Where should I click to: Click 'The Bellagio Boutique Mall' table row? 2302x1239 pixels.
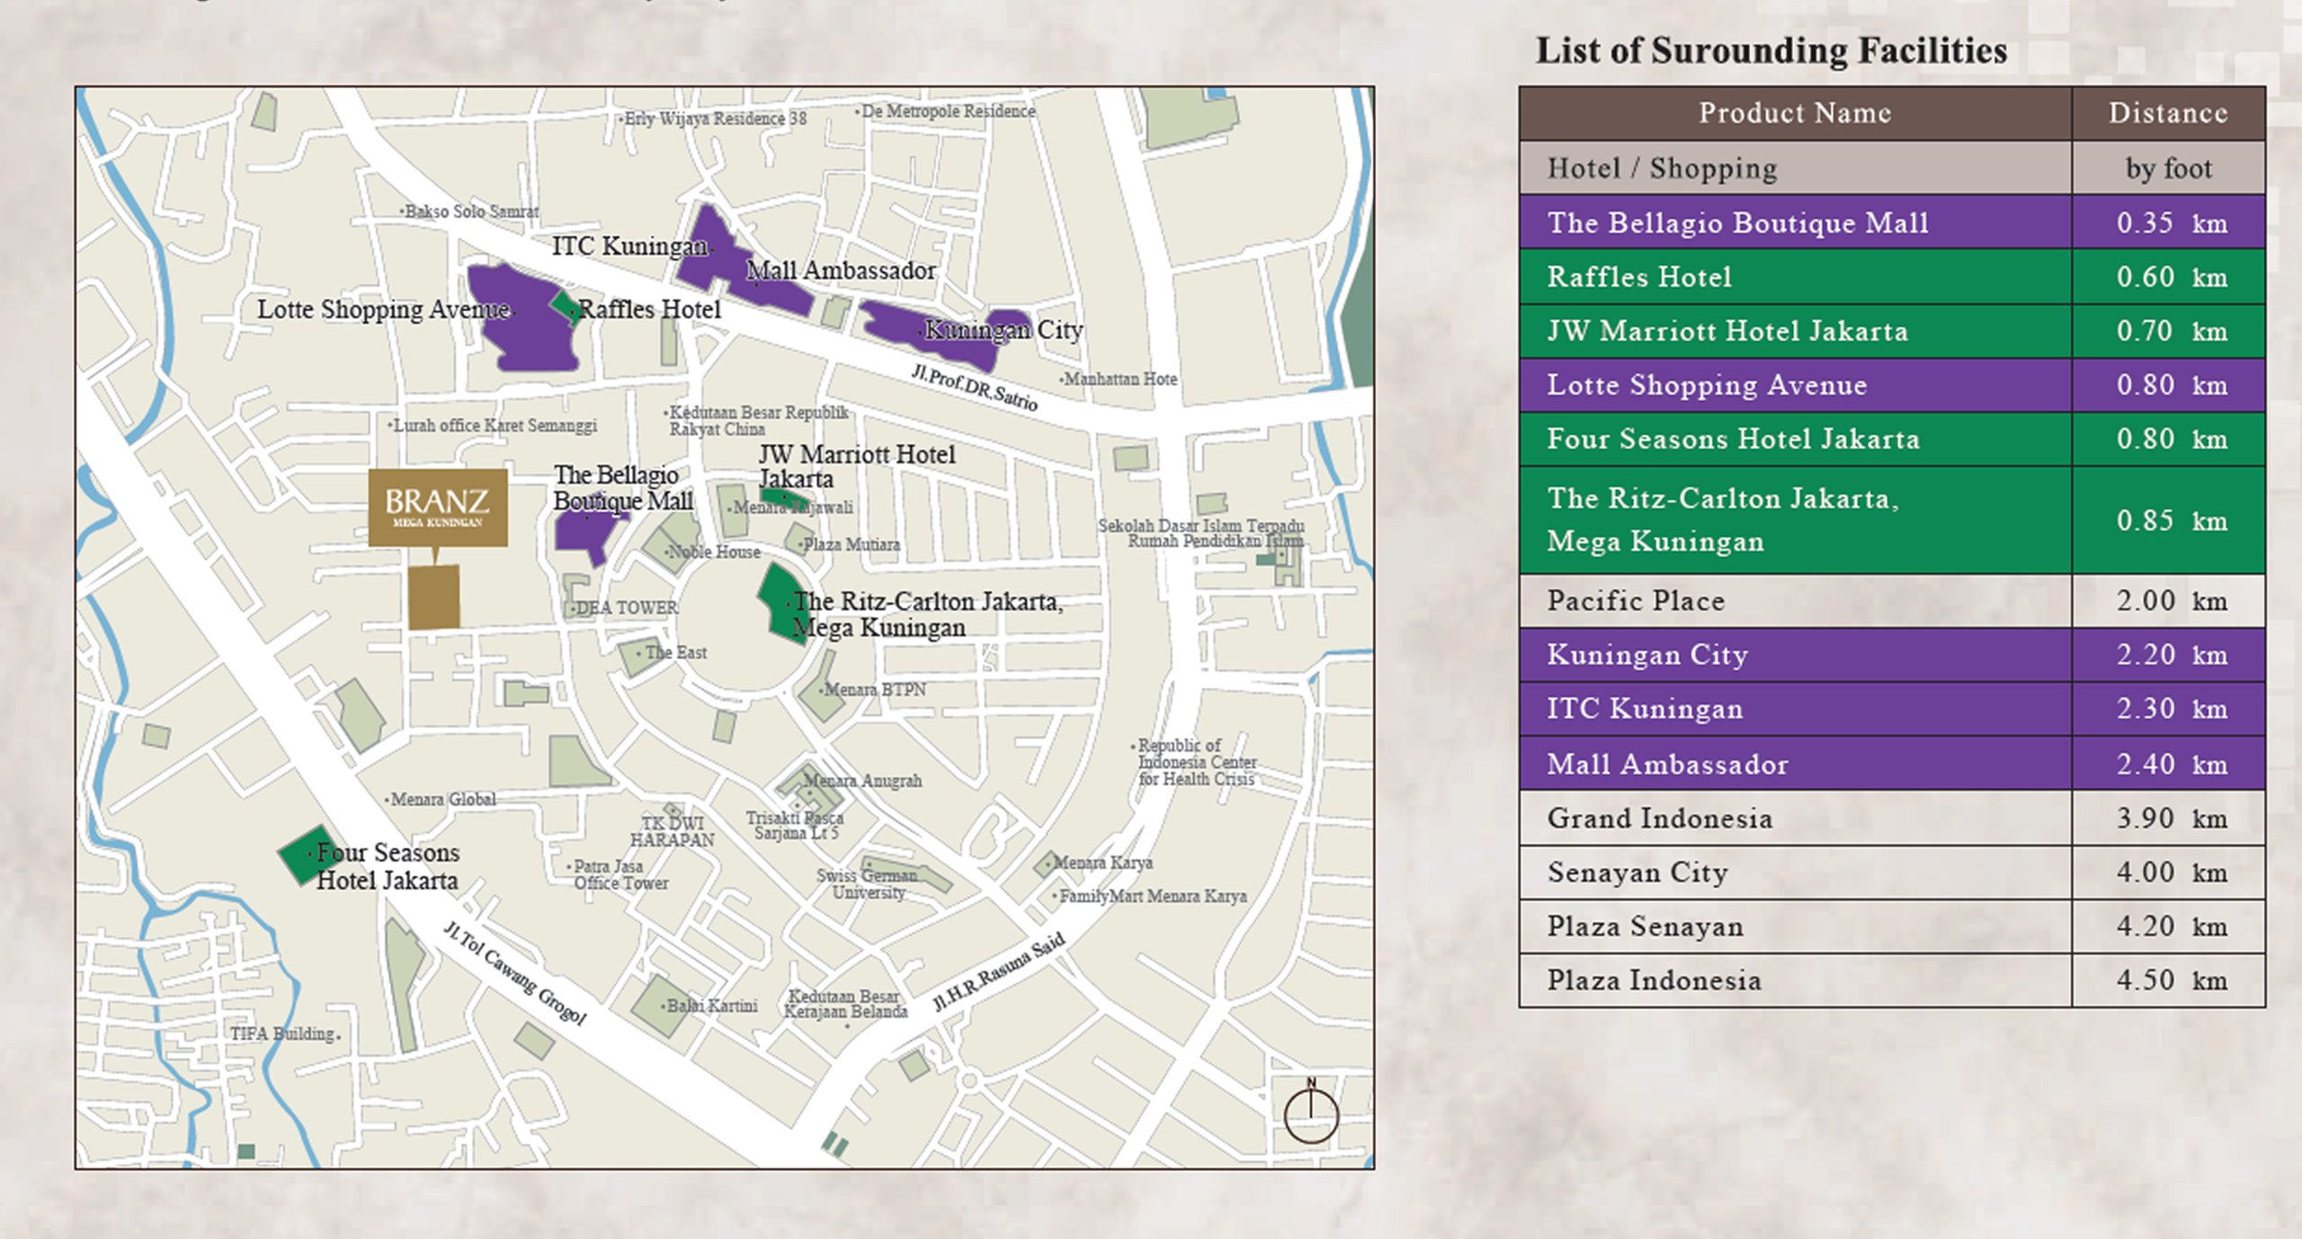[1892, 222]
